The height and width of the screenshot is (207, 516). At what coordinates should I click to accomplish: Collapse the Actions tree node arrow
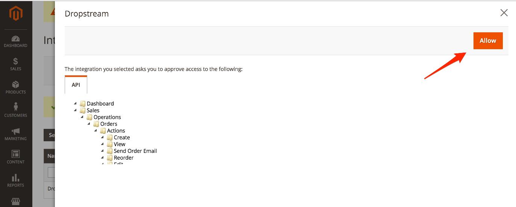(x=96, y=130)
